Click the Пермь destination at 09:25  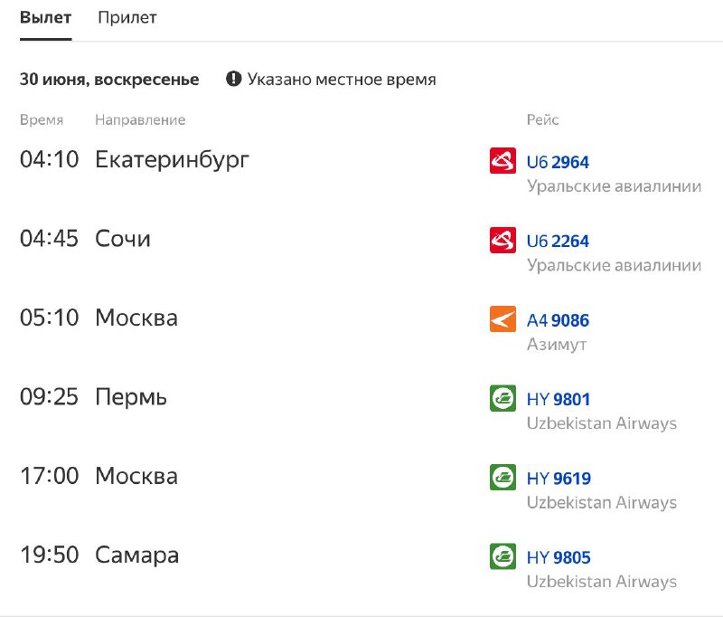pyautogui.click(x=131, y=397)
